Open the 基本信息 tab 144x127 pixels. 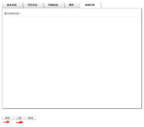(x=12, y=5)
